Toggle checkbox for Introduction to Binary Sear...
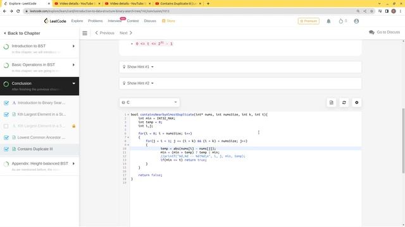Image resolution: width=405 pixels, height=227 pixels. [x=6, y=103]
